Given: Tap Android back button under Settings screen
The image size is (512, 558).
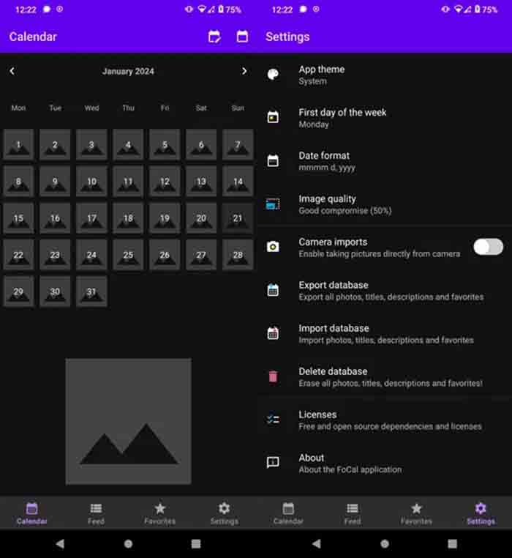Looking at the screenshot, I should click(x=317, y=543).
